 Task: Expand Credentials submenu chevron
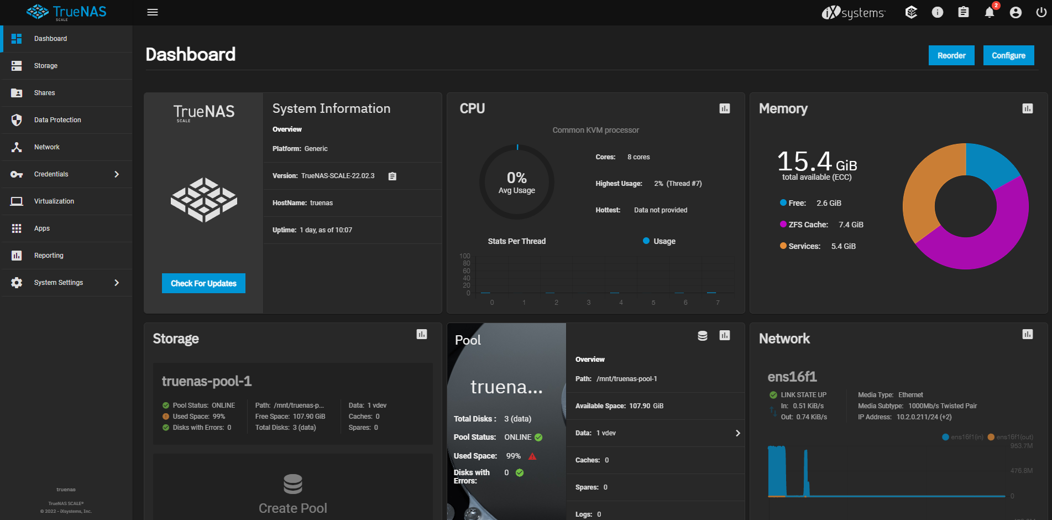117,174
